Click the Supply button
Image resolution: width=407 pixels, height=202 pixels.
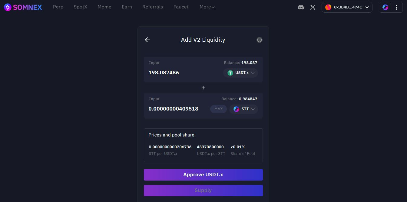203,191
